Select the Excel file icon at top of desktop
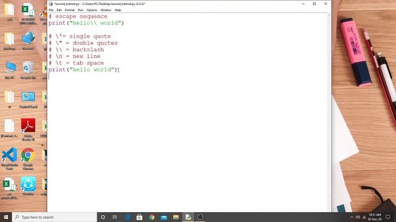 pyautogui.click(x=28, y=14)
